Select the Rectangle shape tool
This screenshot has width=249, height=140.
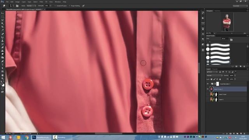coord(2,72)
